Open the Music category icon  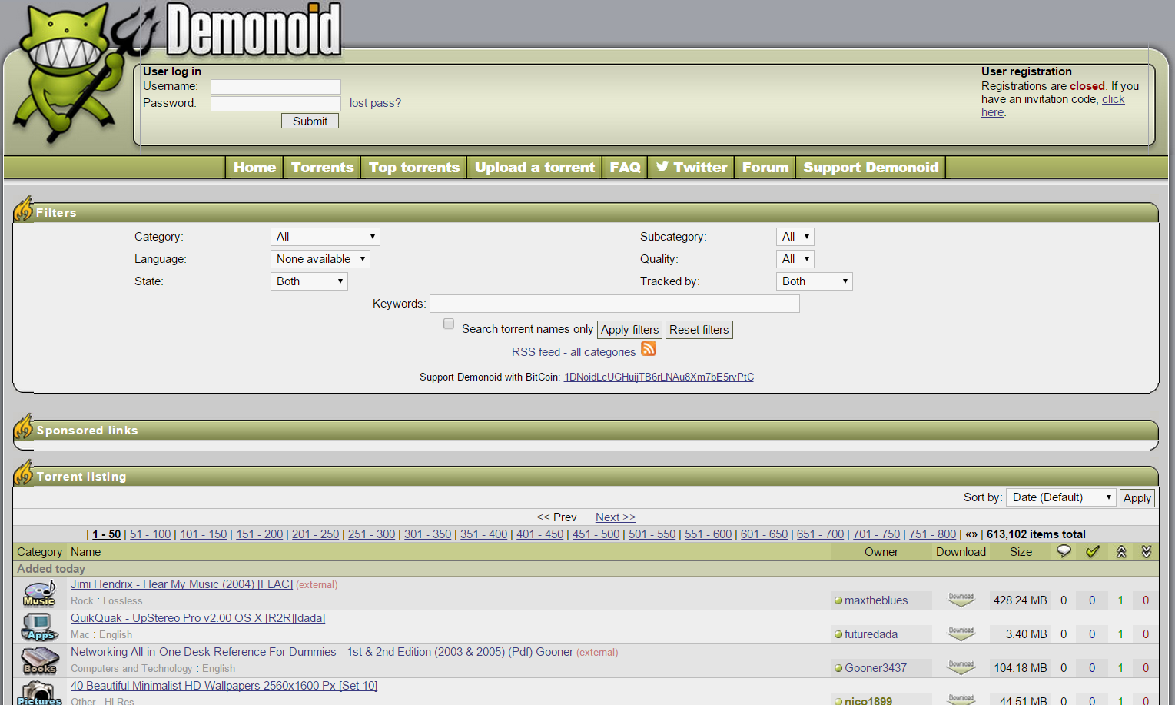tap(39, 594)
